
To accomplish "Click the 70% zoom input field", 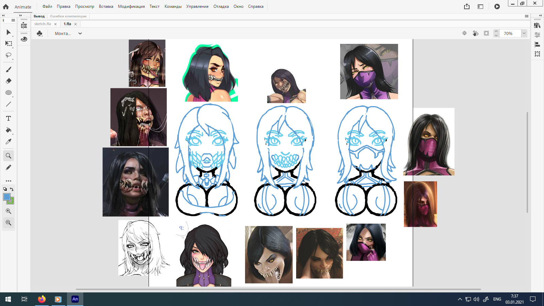I will tap(510, 33).
